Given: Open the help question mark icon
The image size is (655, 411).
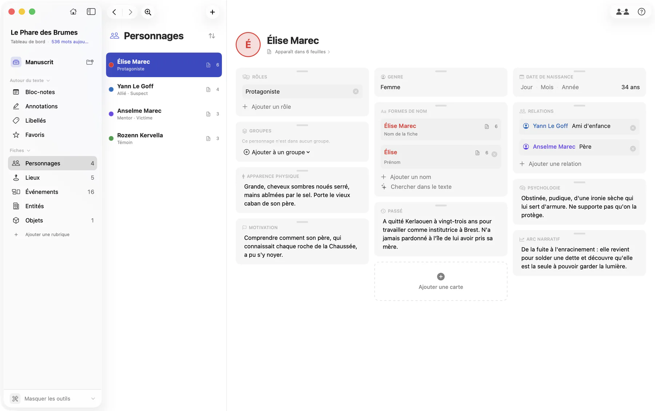Looking at the screenshot, I should click(642, 12).
